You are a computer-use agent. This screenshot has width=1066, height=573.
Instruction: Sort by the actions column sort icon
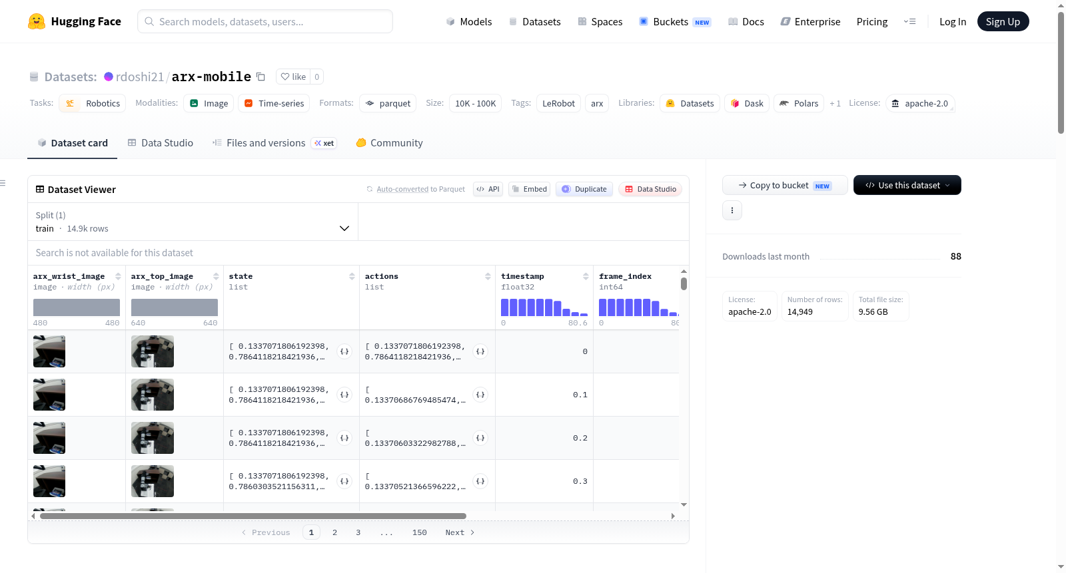tap(488, 276)
